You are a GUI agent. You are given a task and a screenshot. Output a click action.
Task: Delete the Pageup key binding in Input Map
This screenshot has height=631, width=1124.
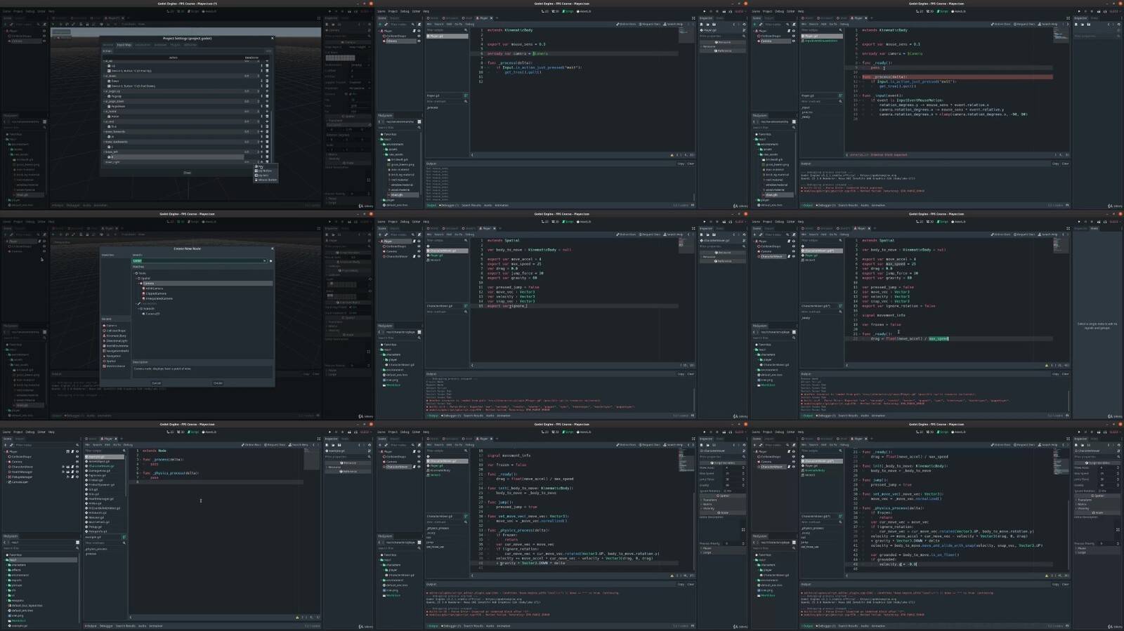267,96
